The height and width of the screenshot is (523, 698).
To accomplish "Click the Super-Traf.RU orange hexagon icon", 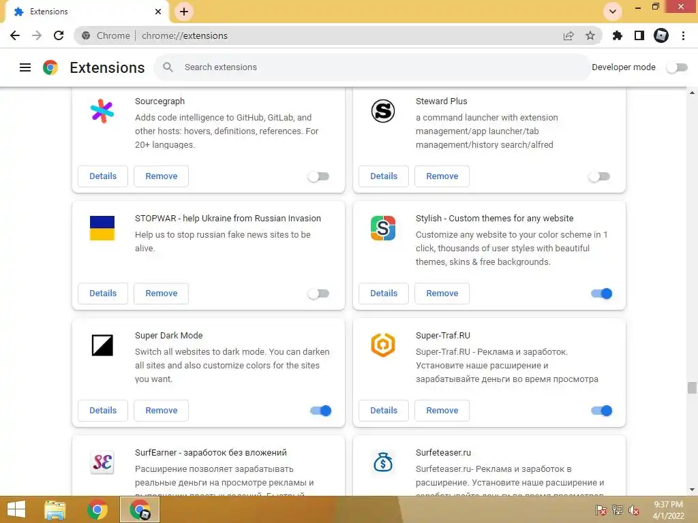I will click(x=383, y=345).
